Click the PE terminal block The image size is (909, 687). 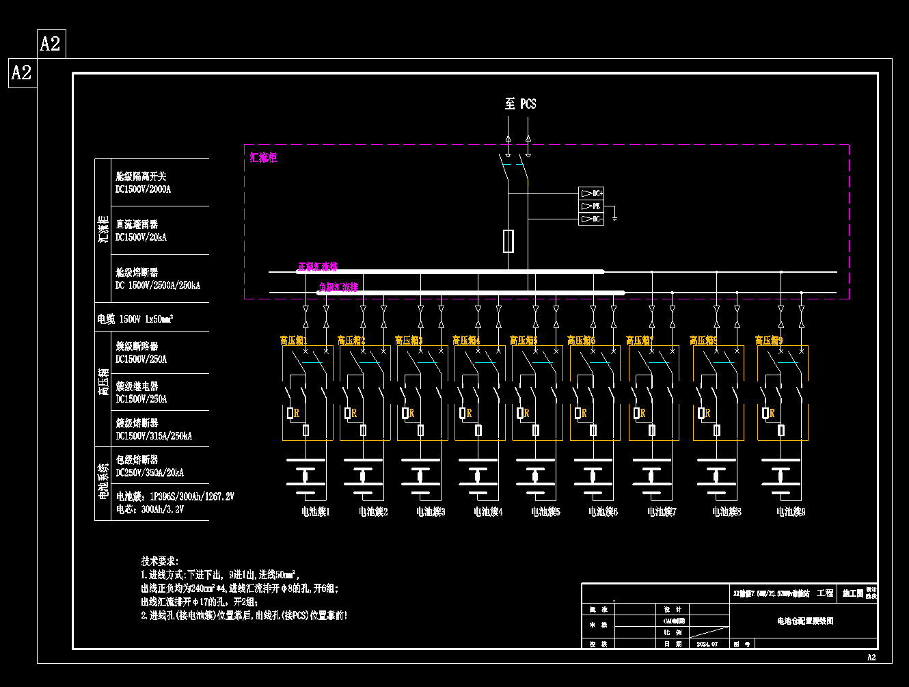[x=591, y=206]
